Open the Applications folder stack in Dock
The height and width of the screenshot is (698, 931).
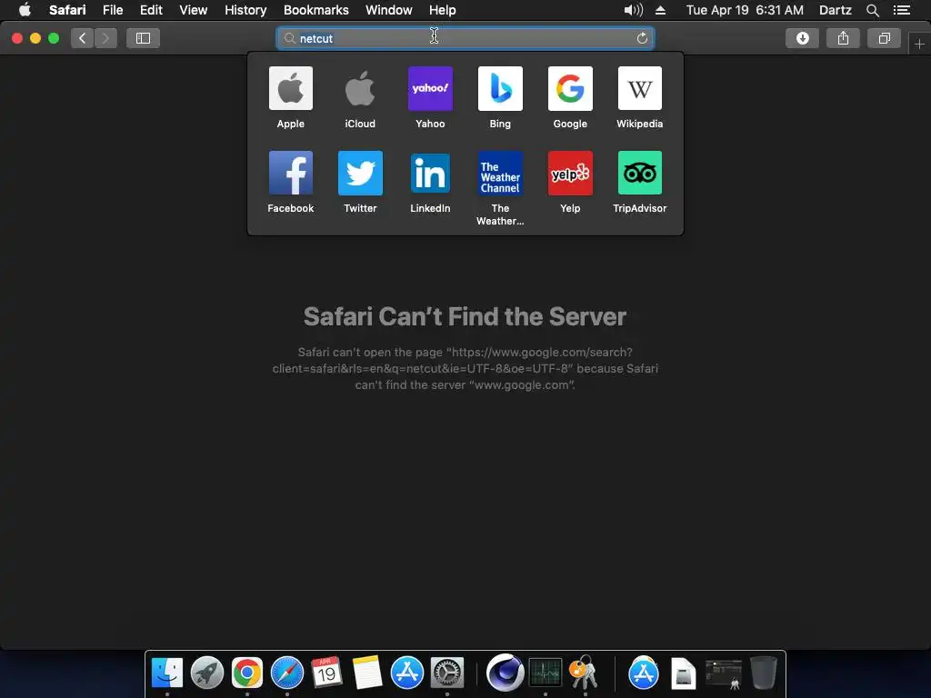click(x=644, y=673)
